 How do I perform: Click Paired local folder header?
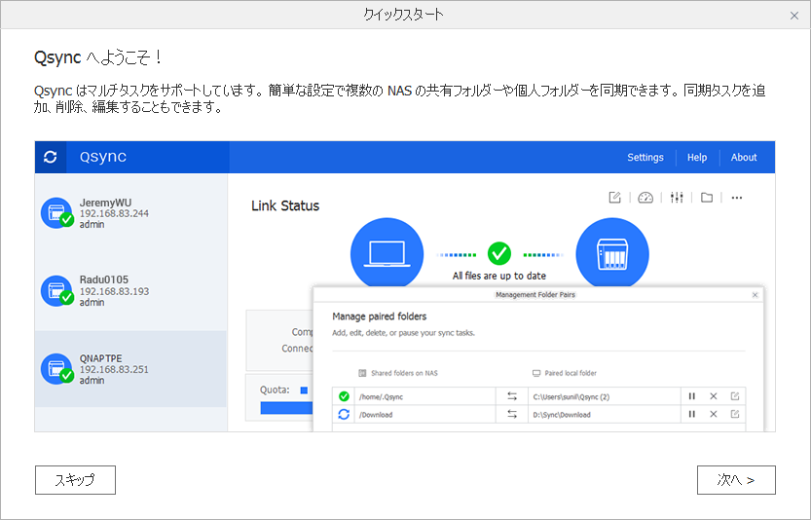click(571, 373)
